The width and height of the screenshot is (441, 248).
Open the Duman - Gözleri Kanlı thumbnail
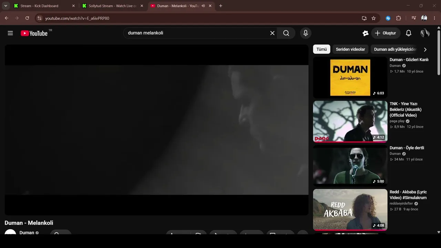[x=350, y=77]
